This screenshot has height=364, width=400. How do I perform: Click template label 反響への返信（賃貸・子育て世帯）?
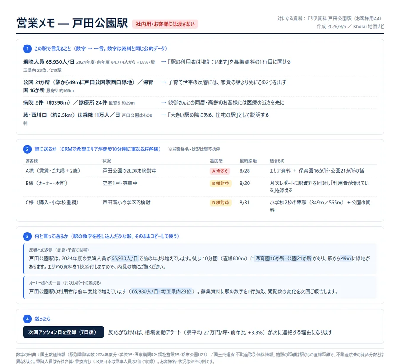pyautogui.click(x=59, y=250)
